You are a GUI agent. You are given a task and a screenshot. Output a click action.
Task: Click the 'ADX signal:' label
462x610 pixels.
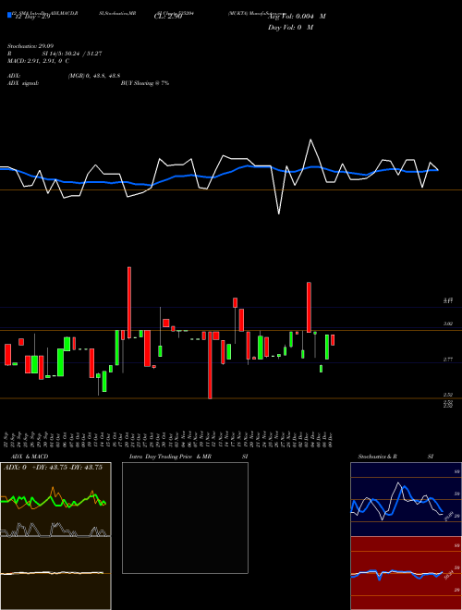click(x=23, y=83)
